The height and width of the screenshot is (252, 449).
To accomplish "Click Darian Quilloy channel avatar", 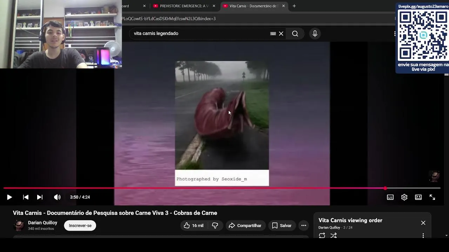I will click(x=19, y=225).
